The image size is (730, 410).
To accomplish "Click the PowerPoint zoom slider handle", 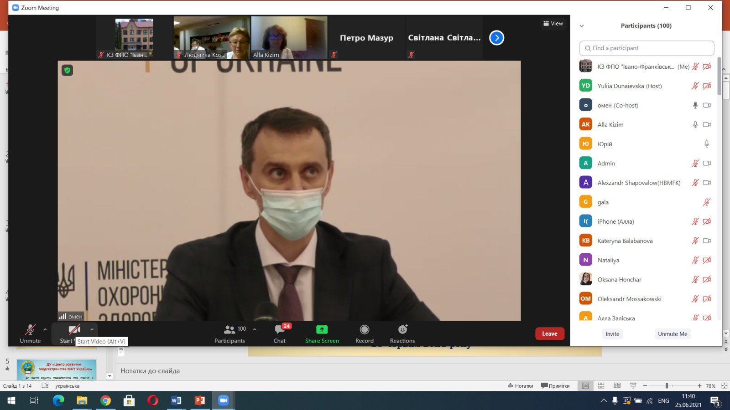I will coord(667,386).
